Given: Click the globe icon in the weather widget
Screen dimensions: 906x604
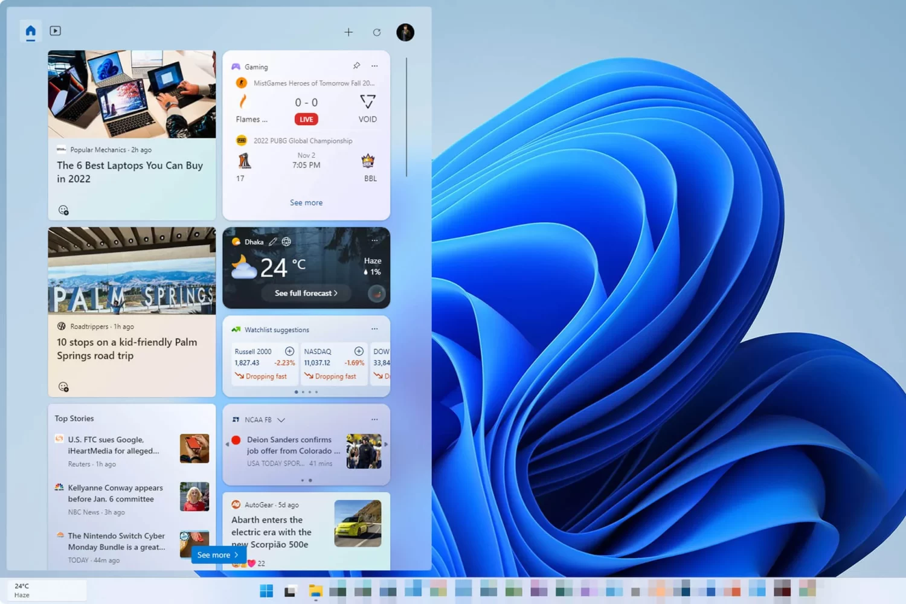Looking at the screenshot, I should point(286,242).
